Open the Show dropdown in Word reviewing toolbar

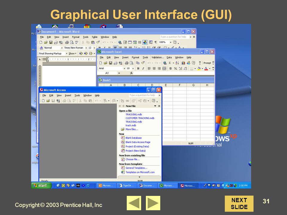72,53
